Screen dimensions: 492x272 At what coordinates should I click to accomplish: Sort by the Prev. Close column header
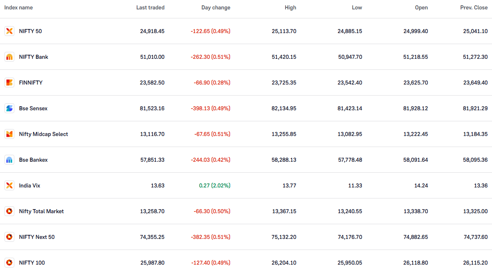474,8
